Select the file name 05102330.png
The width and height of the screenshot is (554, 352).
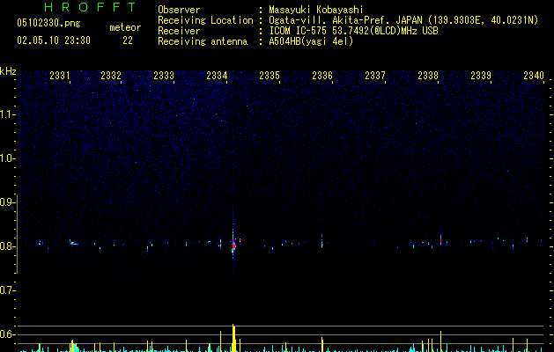tap(48, 23)
